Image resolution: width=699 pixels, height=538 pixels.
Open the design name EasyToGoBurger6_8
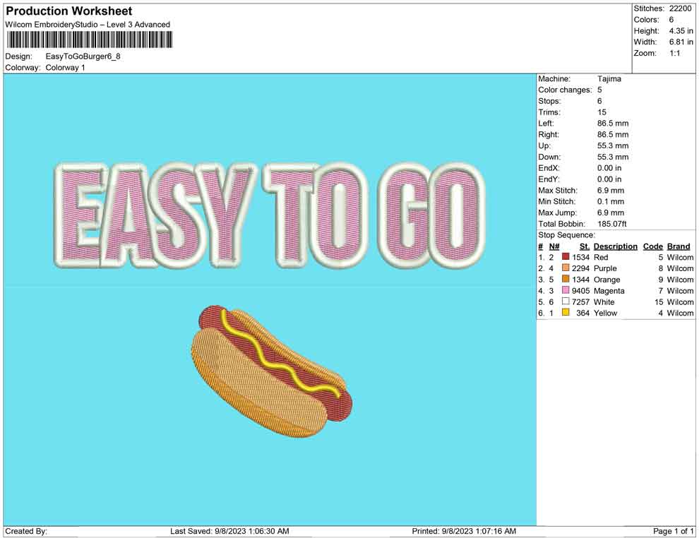coord(82,57)
